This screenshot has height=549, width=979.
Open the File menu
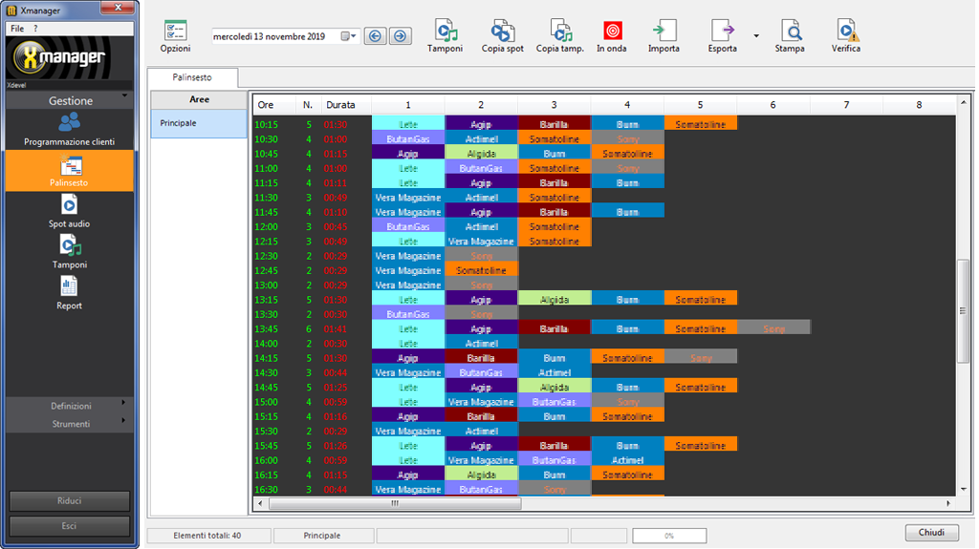pos(17,28)
